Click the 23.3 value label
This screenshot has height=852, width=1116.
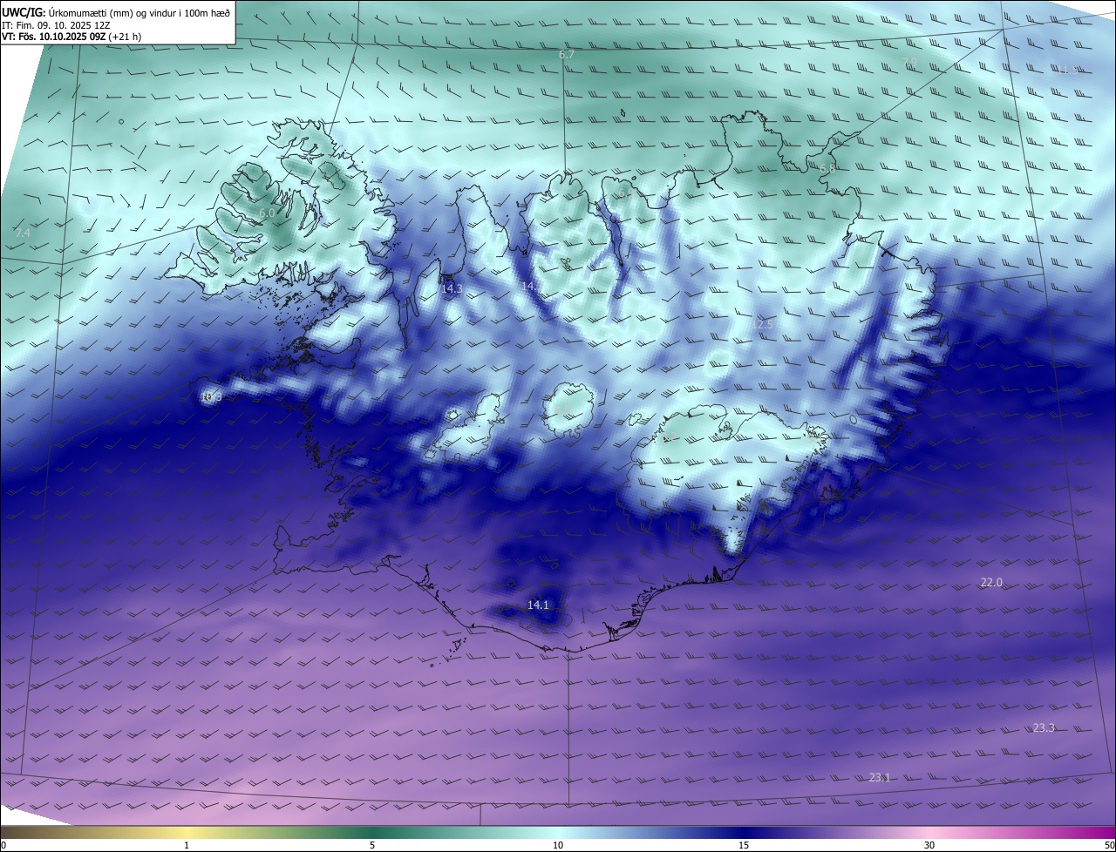click(x=1044, y=727)
